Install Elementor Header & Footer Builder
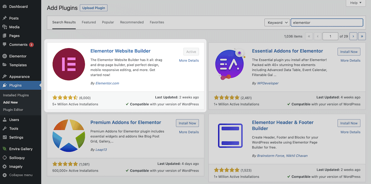Screen dimensions: 371x184 [349, 123]
